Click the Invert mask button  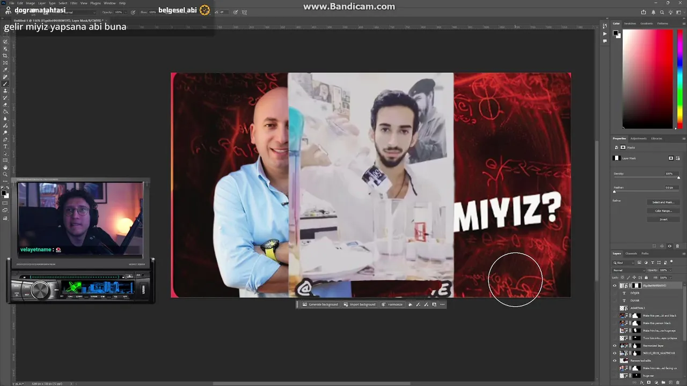tap(663, 219)
